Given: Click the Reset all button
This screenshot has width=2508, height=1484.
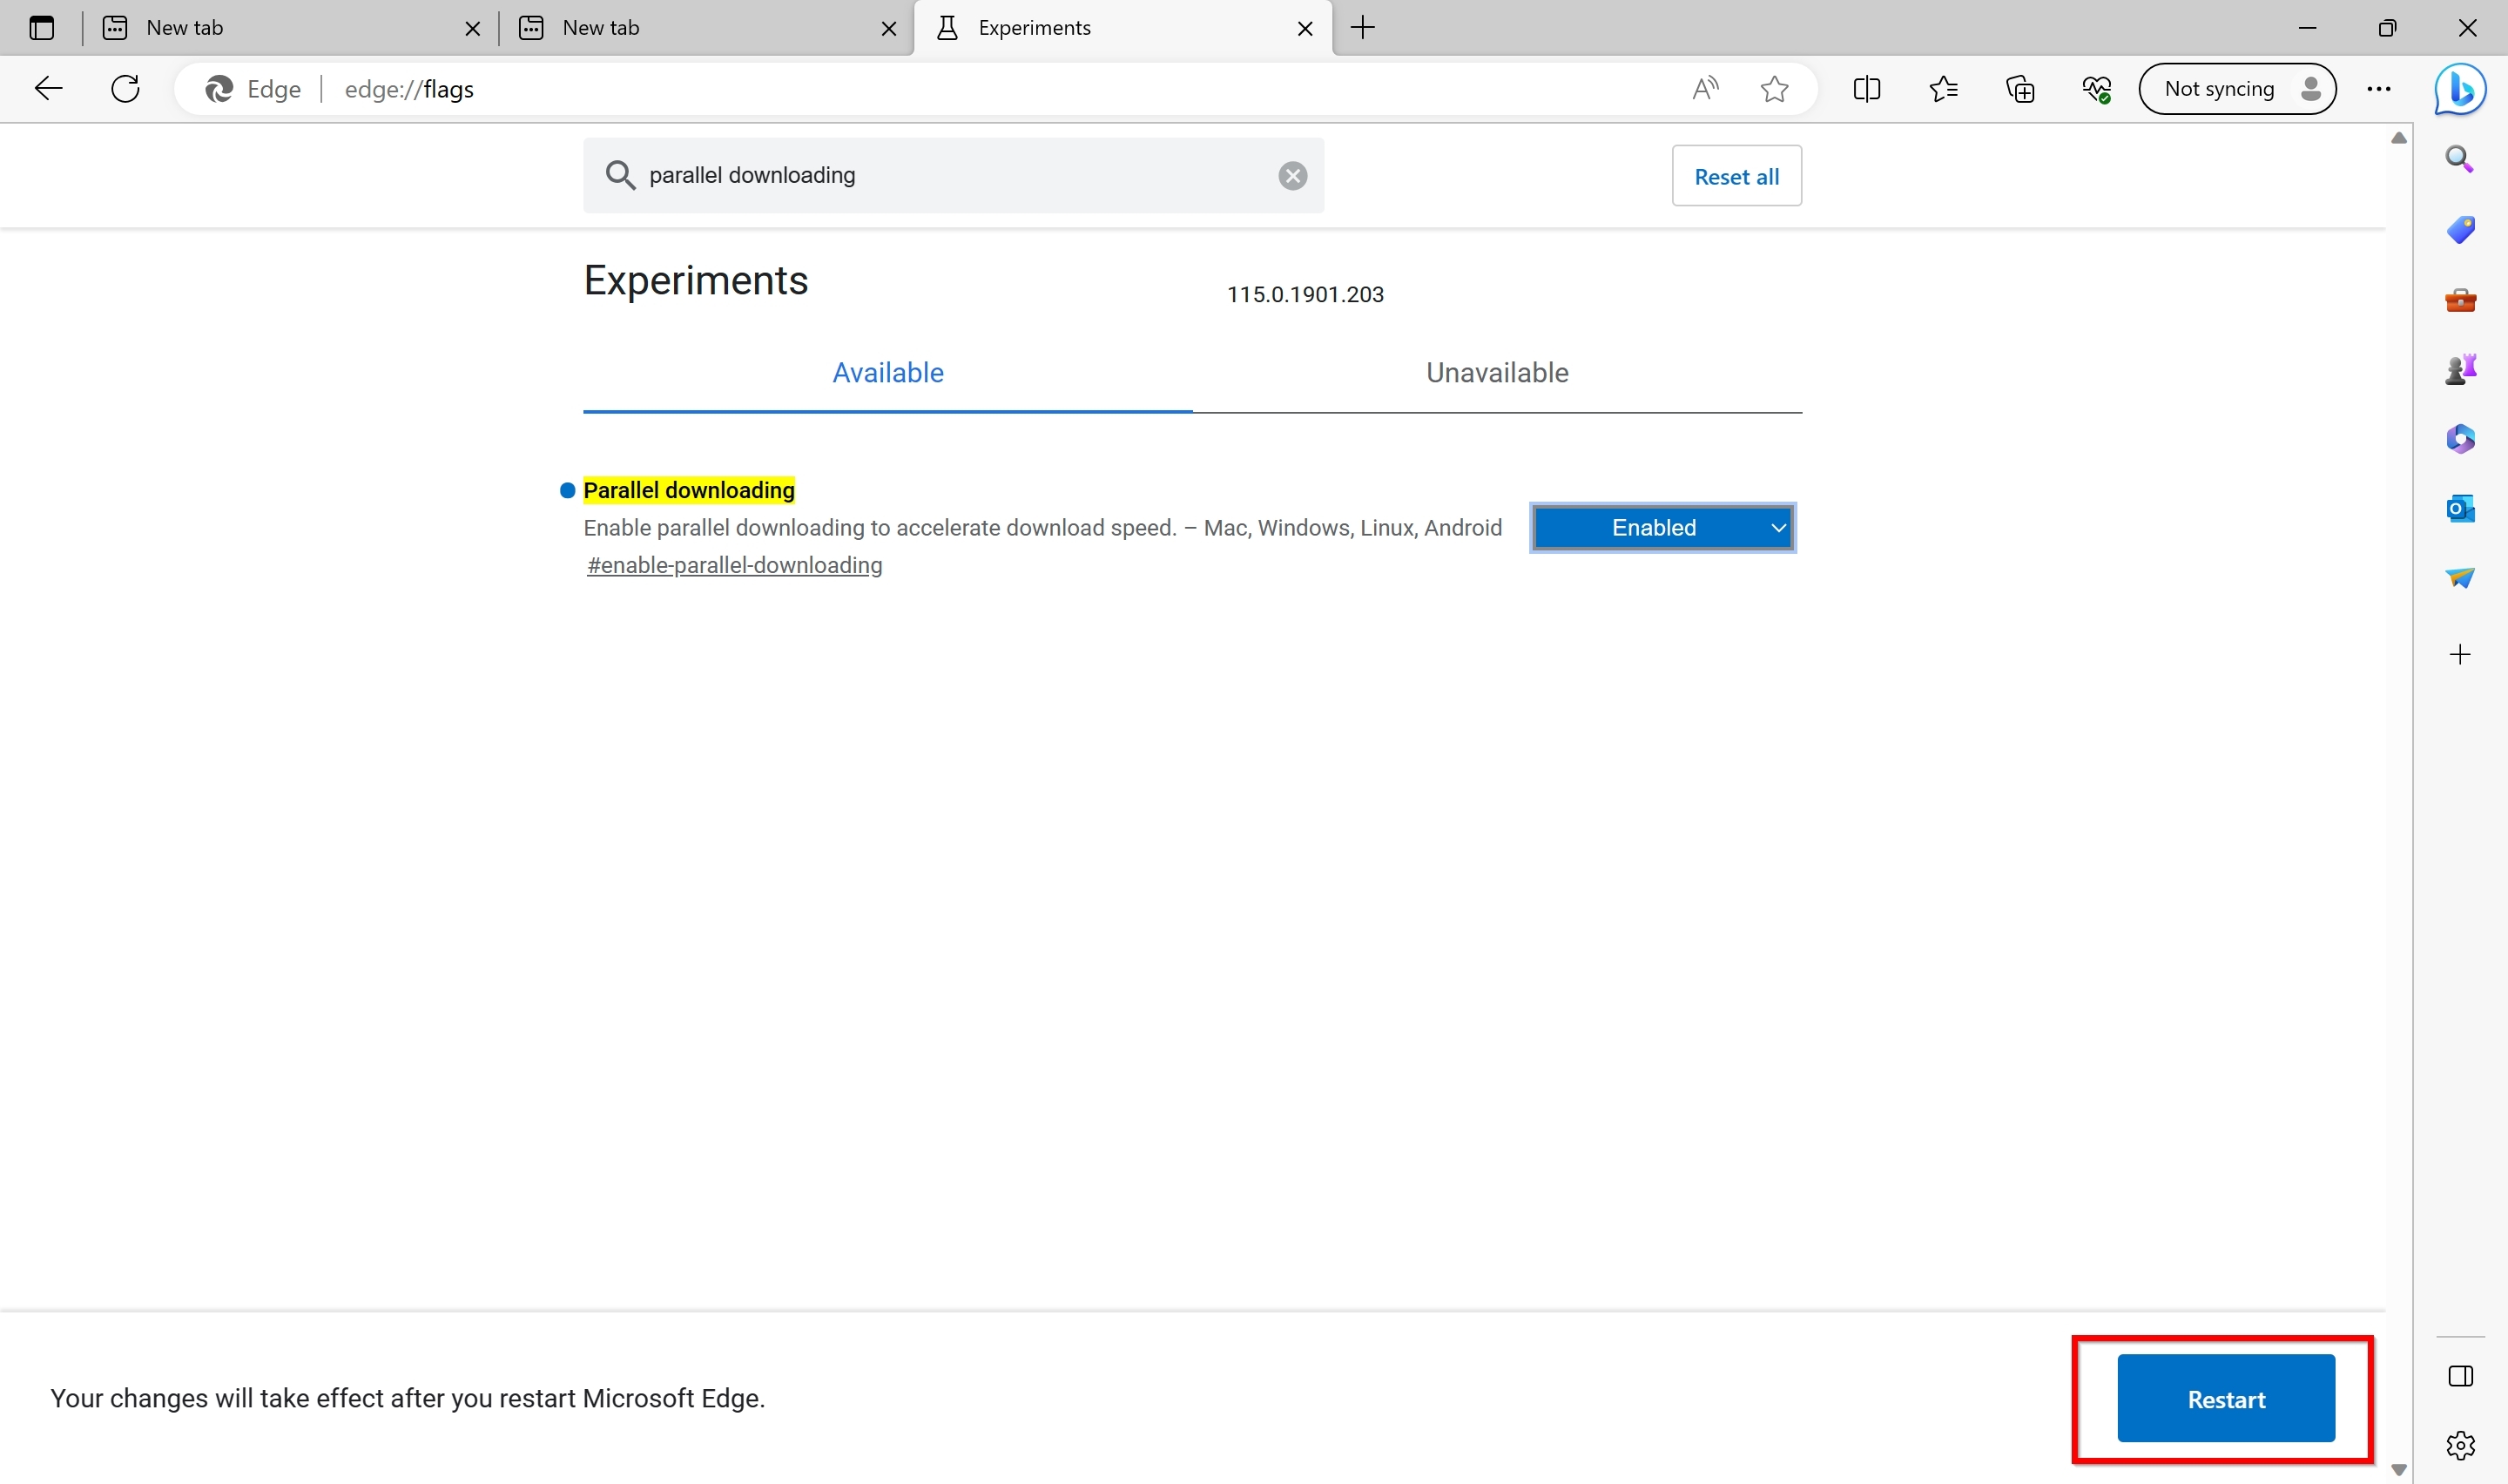Looking at the screenshot, I should [1736, 176].
